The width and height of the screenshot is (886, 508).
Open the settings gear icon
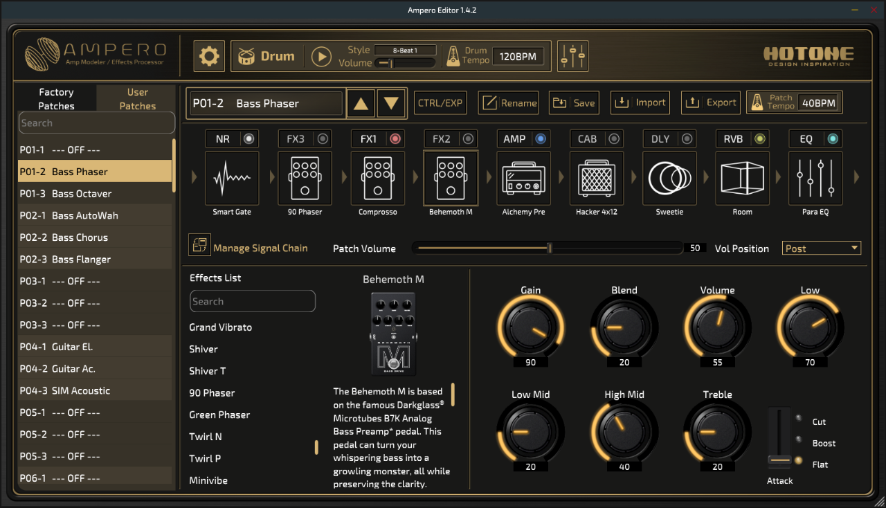click(x=209, y=56)
